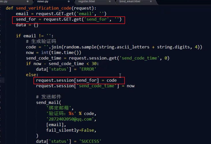Viewport: 211px width, 144px height.
Task: Click the function name send_verification_code
Action: (x=44, y=8)
